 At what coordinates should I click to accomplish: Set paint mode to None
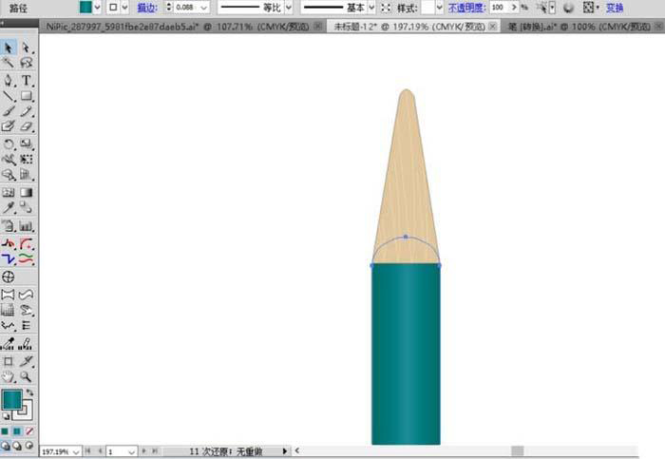pyautogui.click(x=29, y=431)
